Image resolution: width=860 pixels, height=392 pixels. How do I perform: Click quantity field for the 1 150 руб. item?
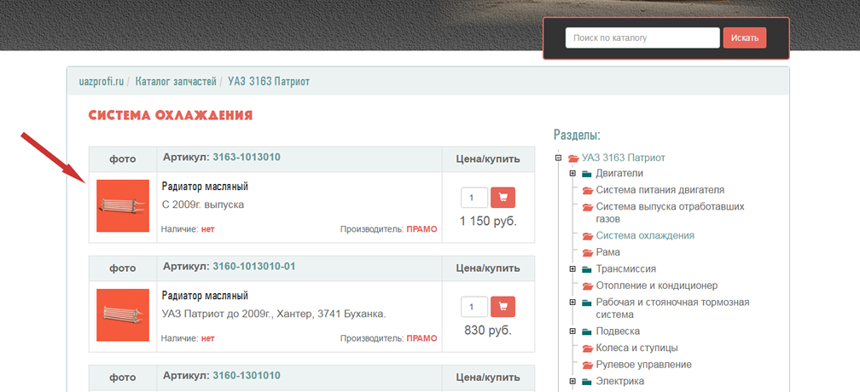[474, 198]
